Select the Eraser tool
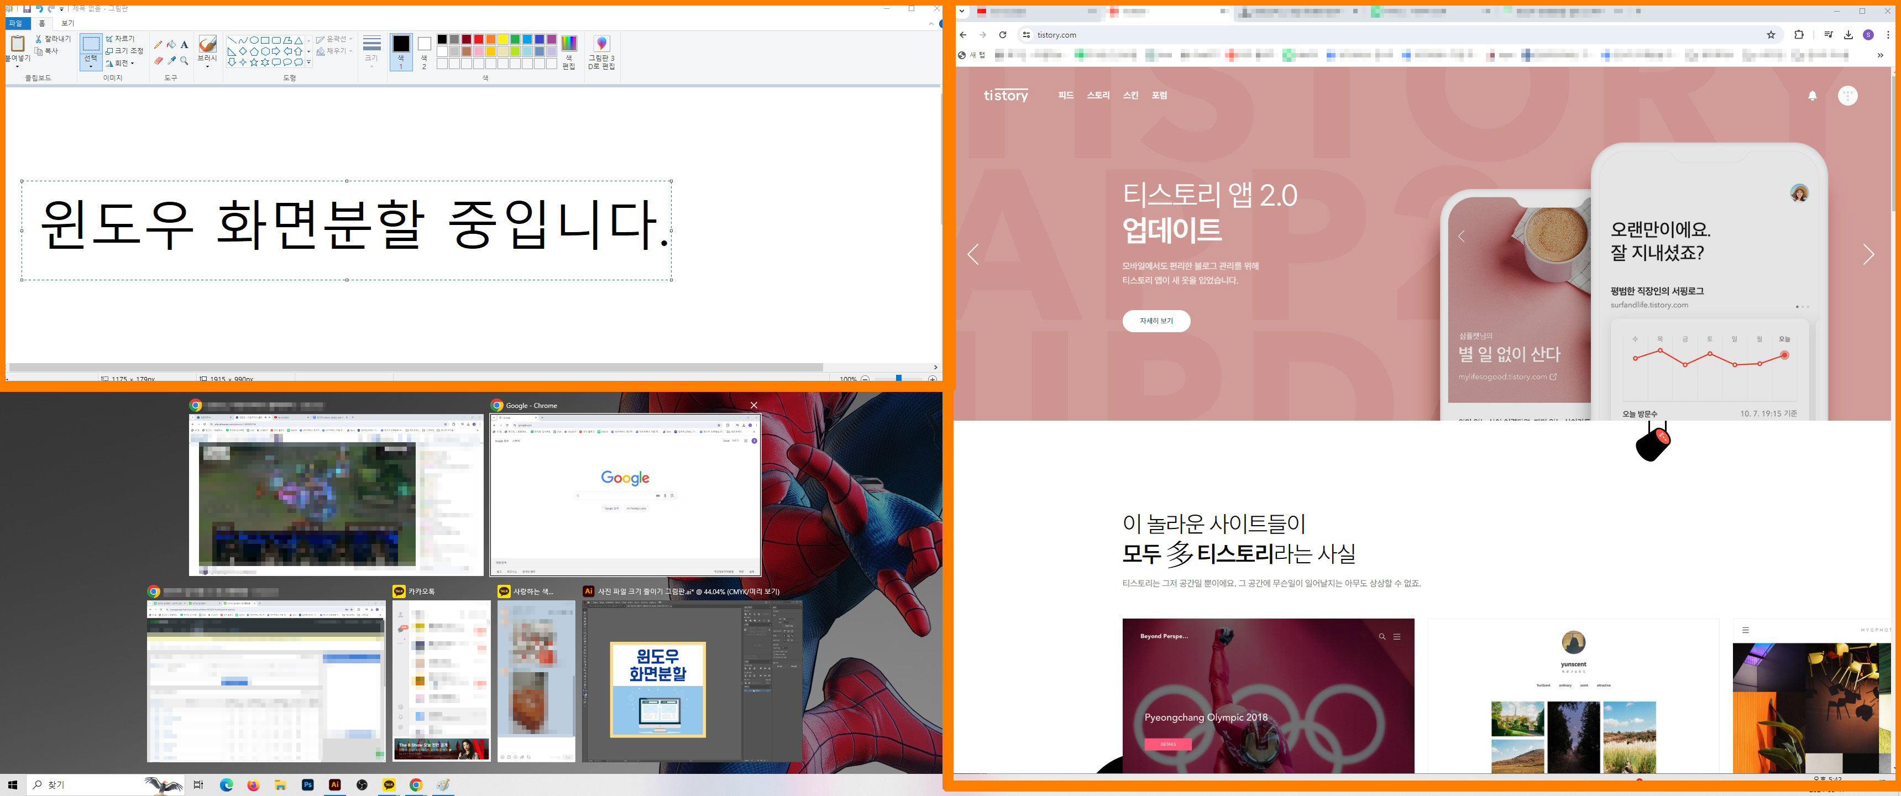1901x796 pixels. coord(158,61)
